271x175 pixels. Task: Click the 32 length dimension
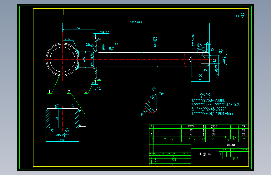200,75
